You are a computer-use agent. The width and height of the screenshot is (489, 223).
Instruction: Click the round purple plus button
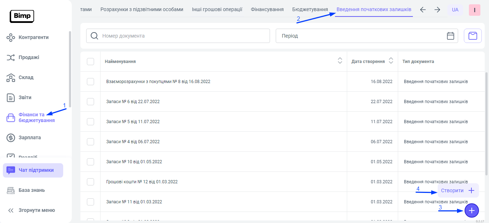pyautogui.click(x=471, y=211)
